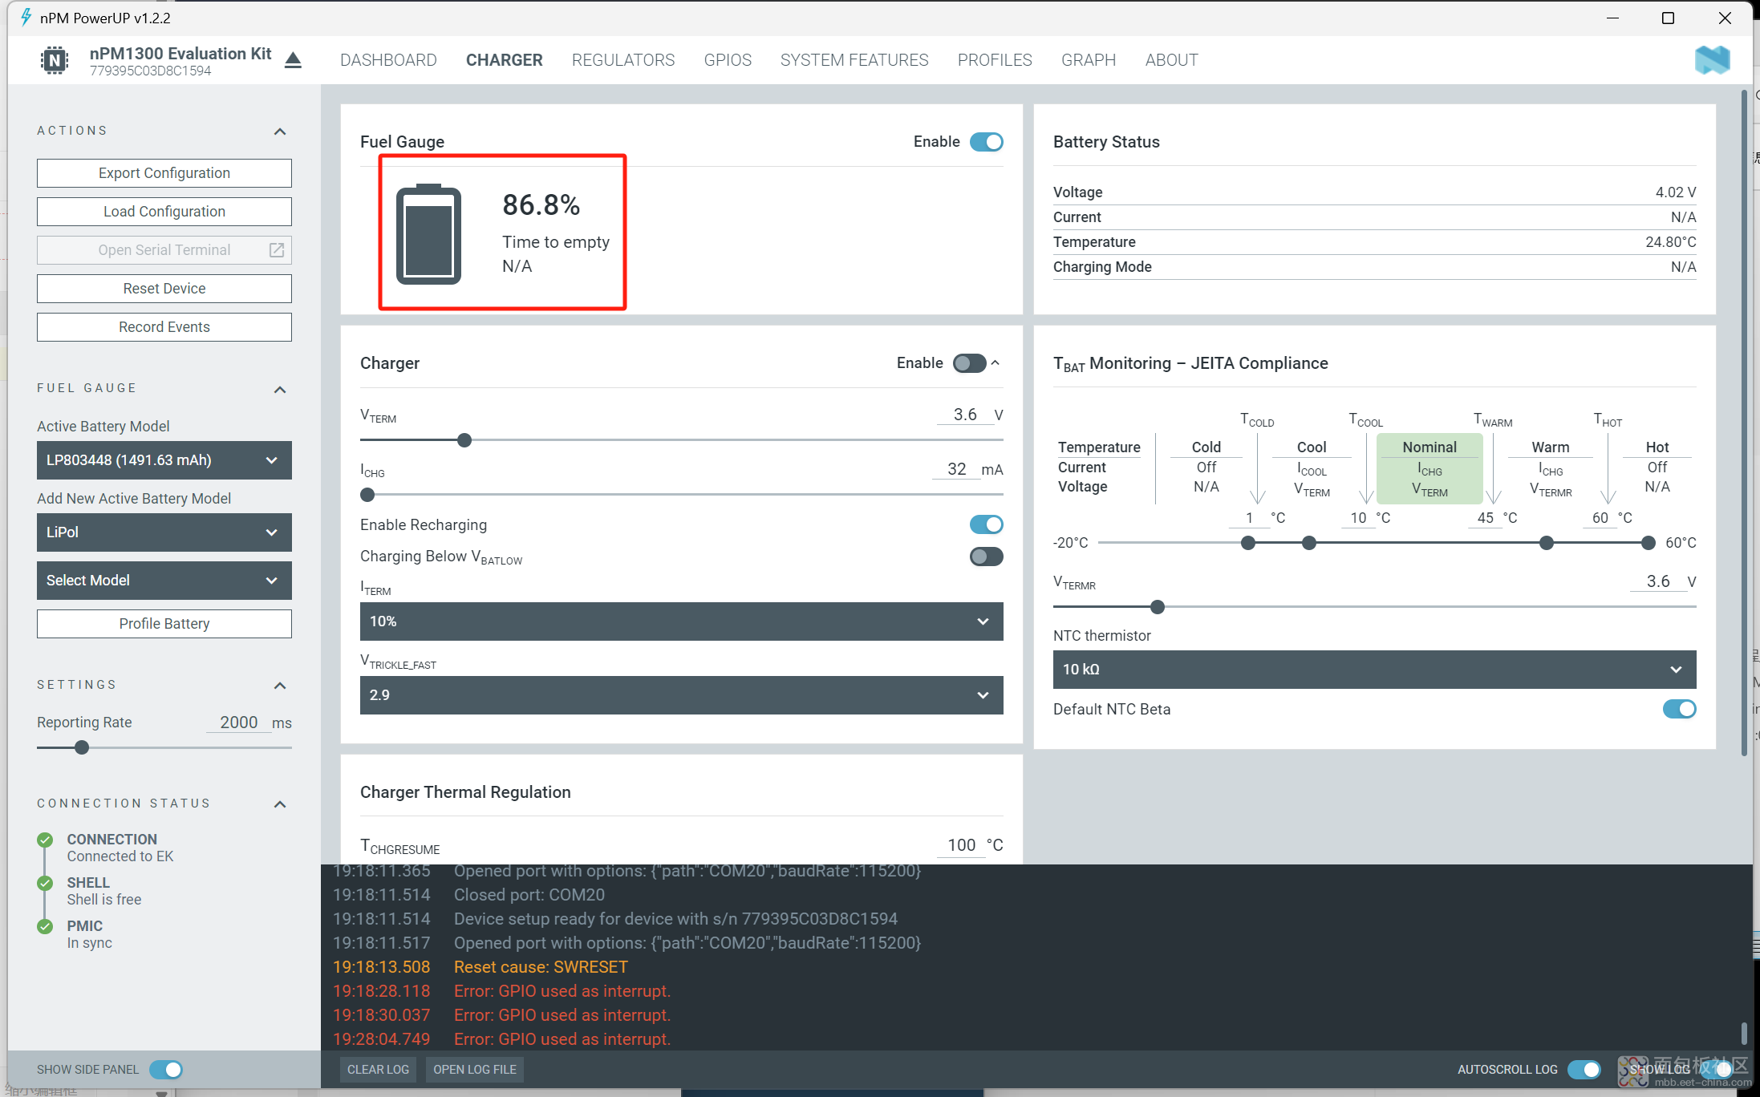Image resolution: width=1760 pixels, height=1097 pixels.
Task: Click the TWARM slider handle on temperature range
Action: point(1547,543)
